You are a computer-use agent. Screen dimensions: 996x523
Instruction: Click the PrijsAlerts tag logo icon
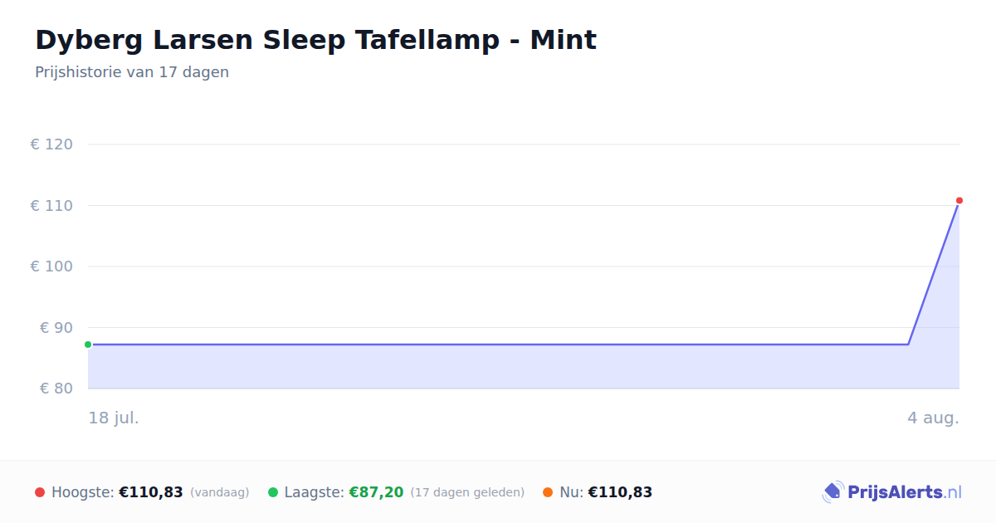832,492
